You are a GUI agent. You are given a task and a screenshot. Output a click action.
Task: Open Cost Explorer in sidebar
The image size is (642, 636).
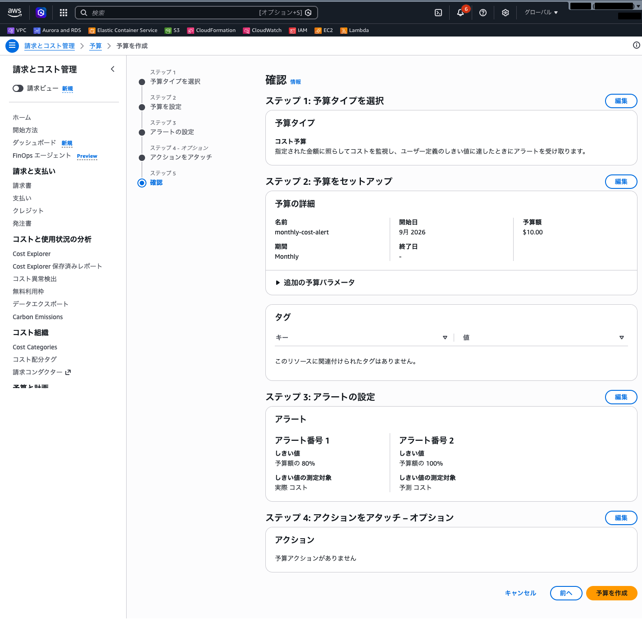(x=32, y=254)
